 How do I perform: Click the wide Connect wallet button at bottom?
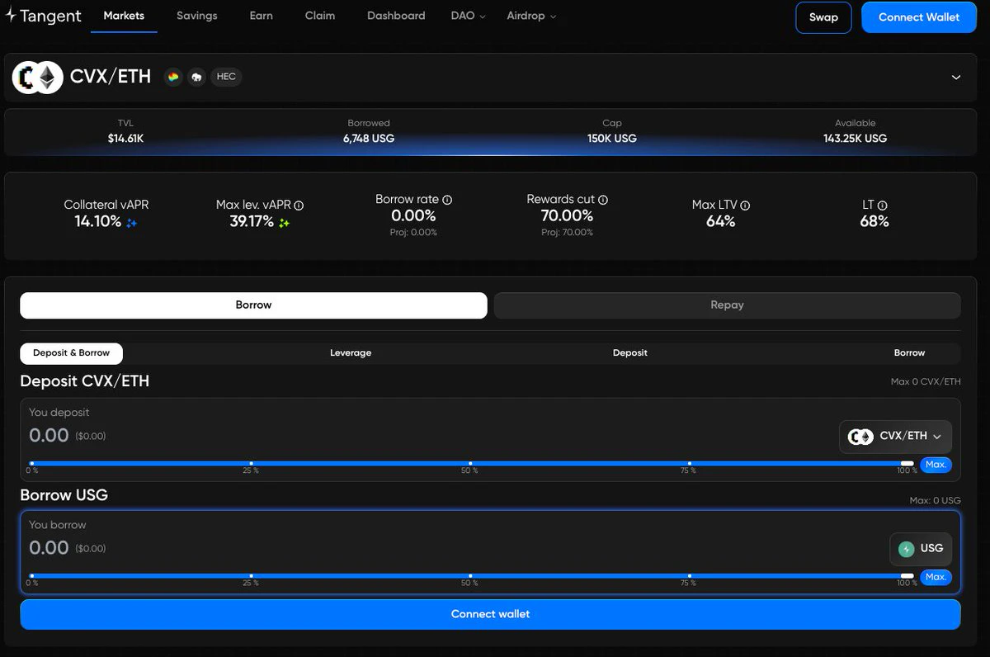pyautogui.click(x=490, y=614)
